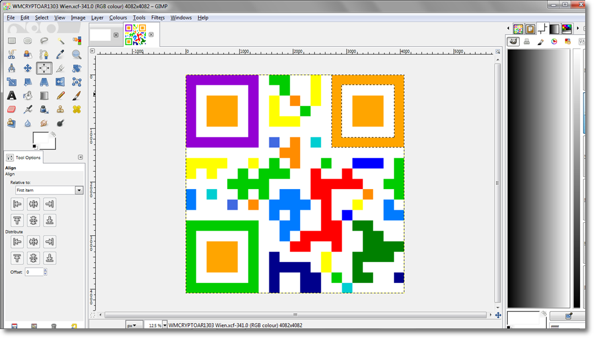This screenshot has height=338, width=594.
Task: Select the Zoom magnifier tool
Action: (76, 54)
